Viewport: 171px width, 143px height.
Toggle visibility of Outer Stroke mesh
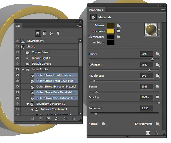[17, 69]
